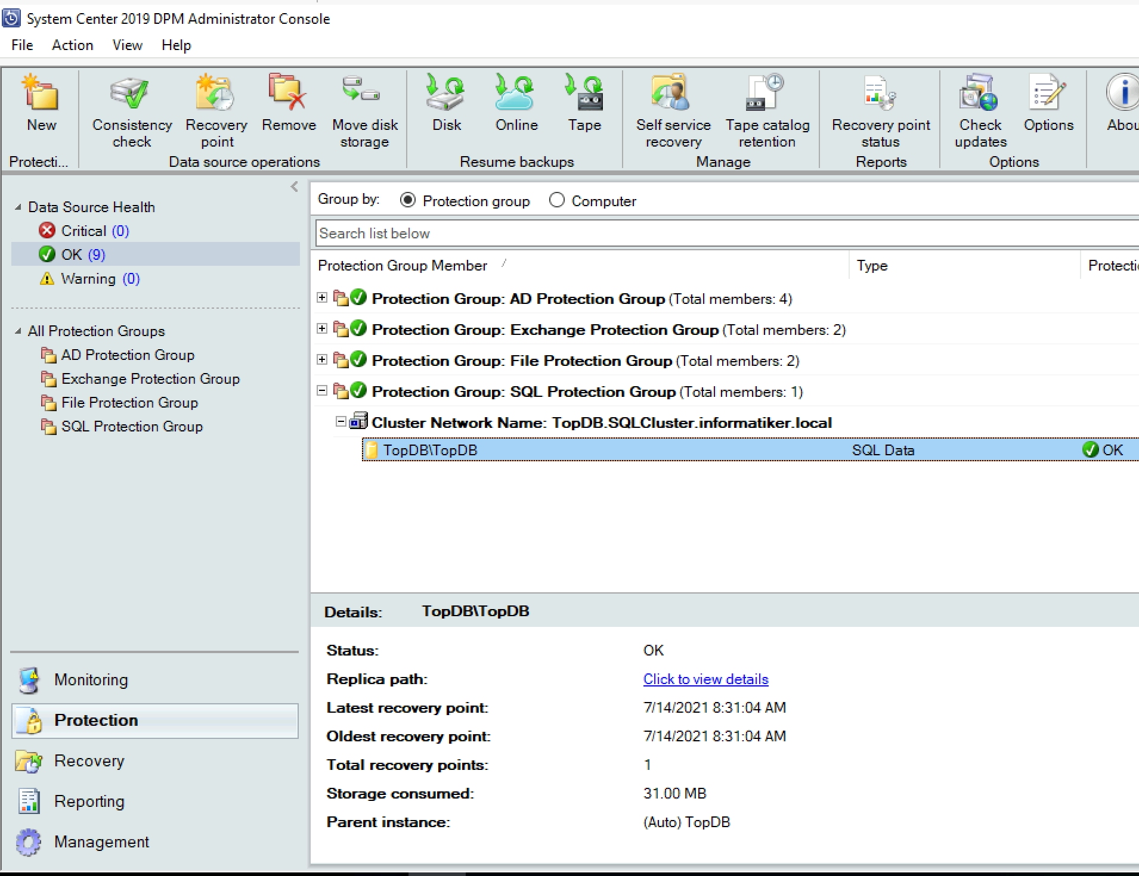Image resolution: width=1139 pixels, height=876 pixels.
Task: Switch to the Recovery workspace
Action: tap(89, 761)
